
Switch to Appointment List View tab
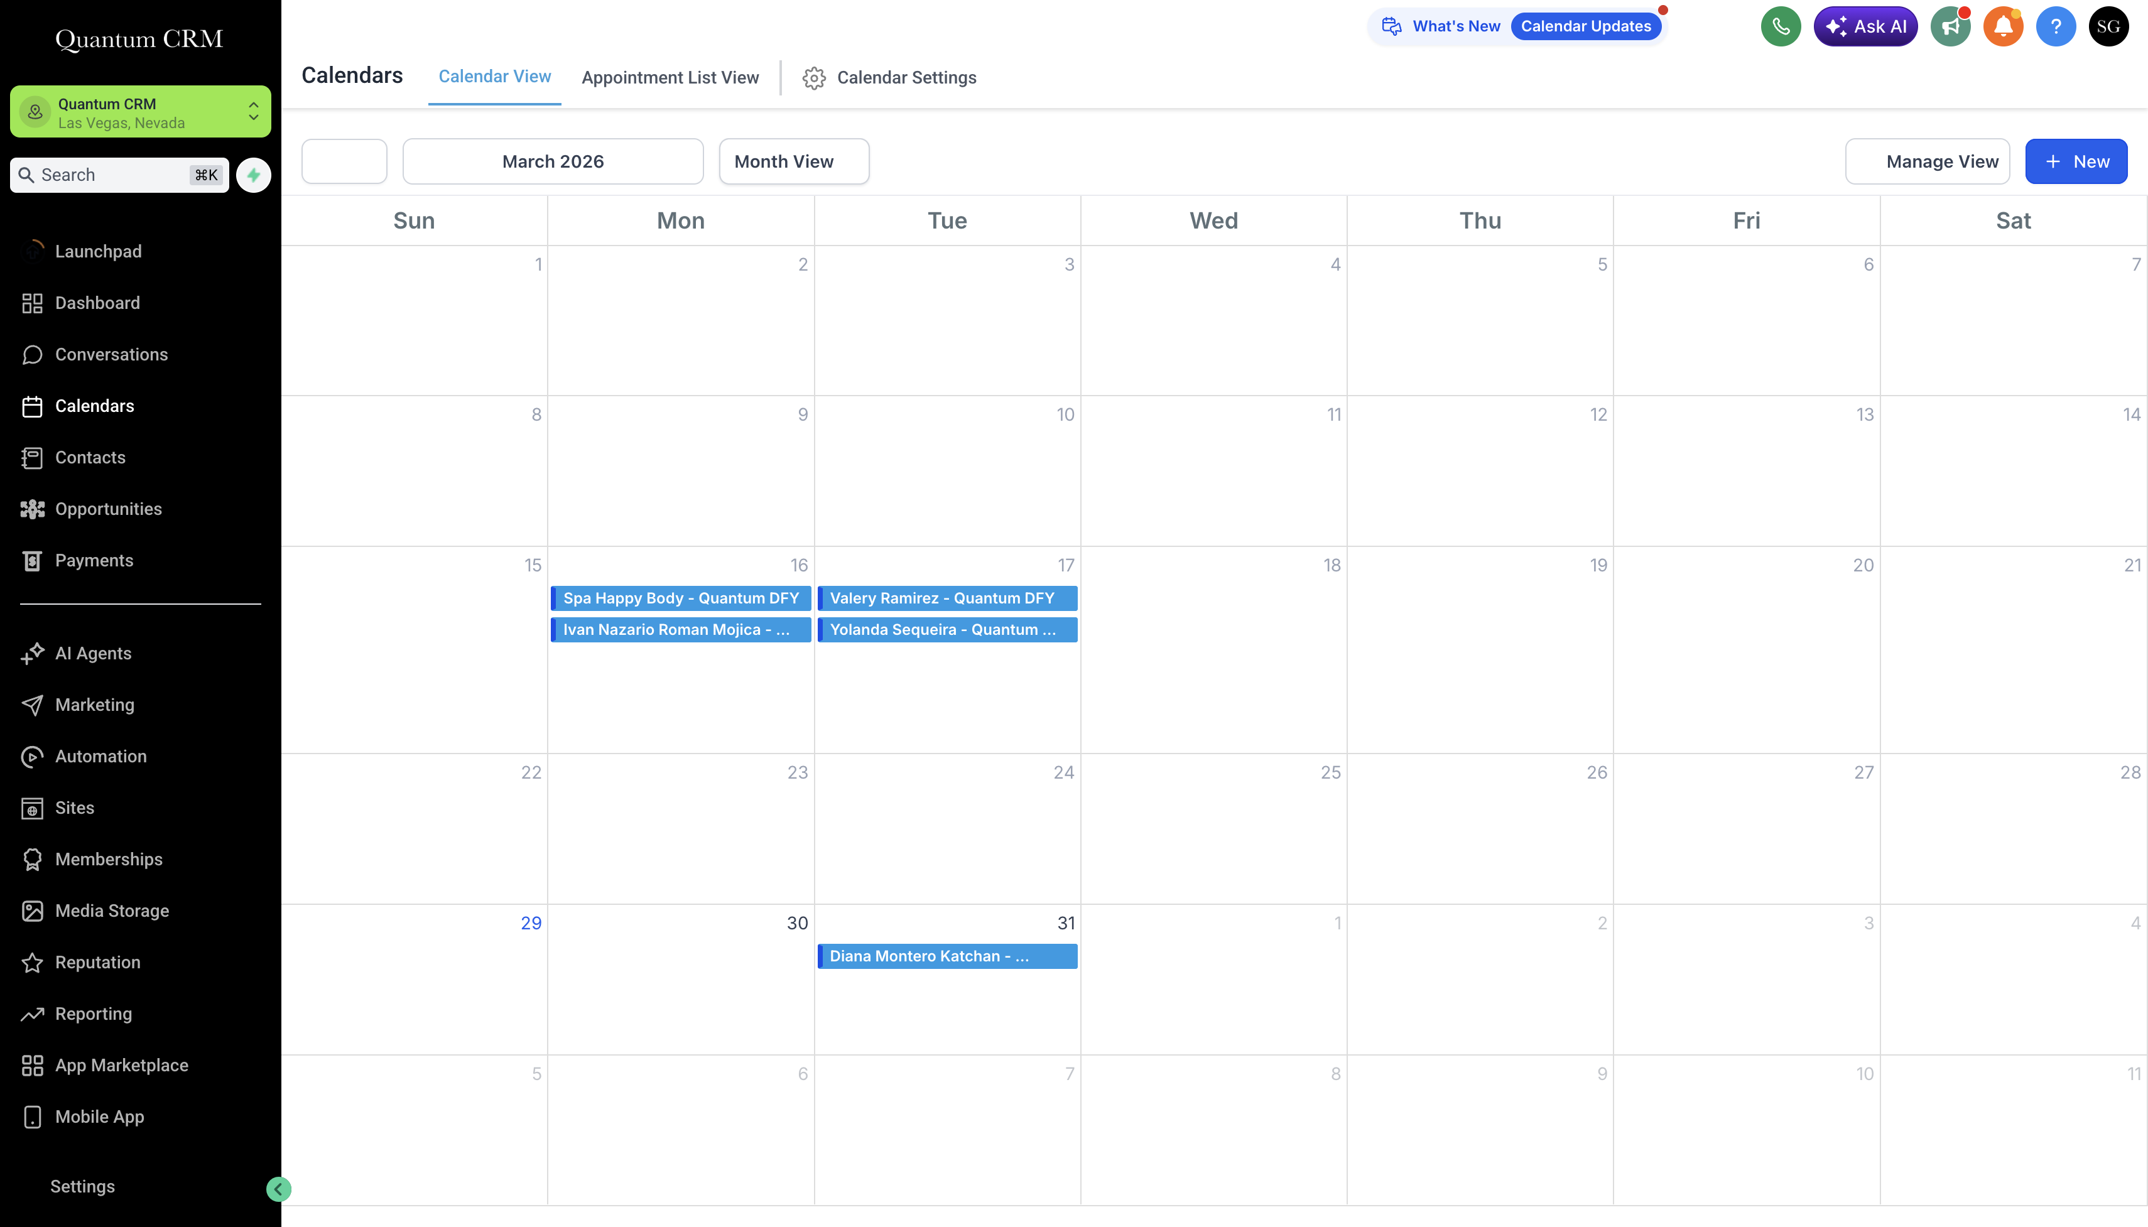(x=670, y=77)
